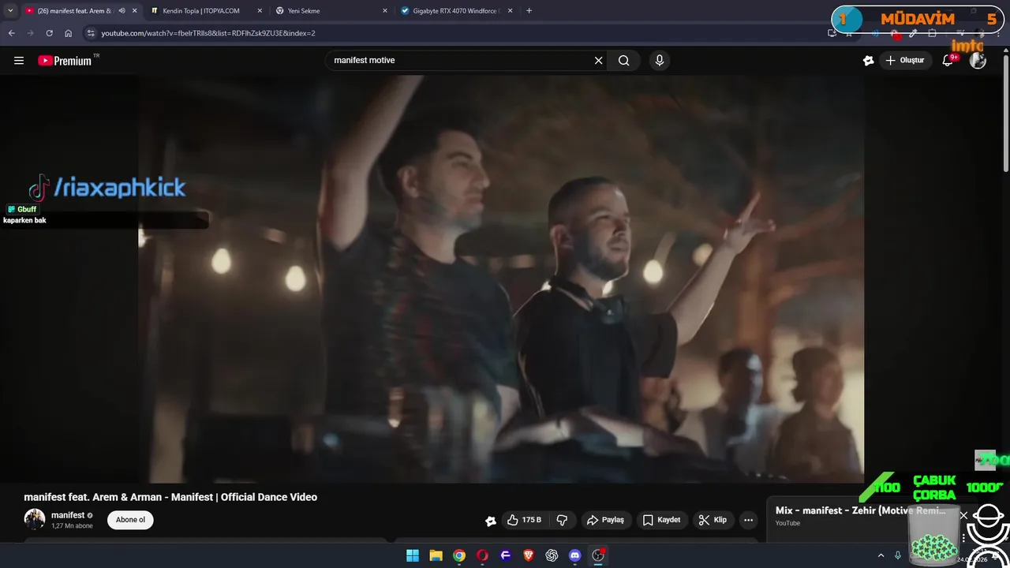Screen dimensions: 1010x568
Task: Open OBS Studio from taskbar
Action: tap(598, 555)
